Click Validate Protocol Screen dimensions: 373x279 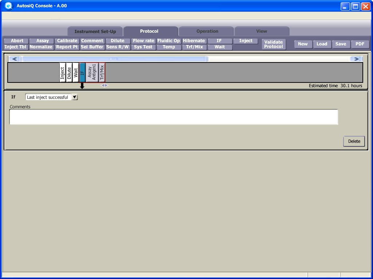pos(274,44)
